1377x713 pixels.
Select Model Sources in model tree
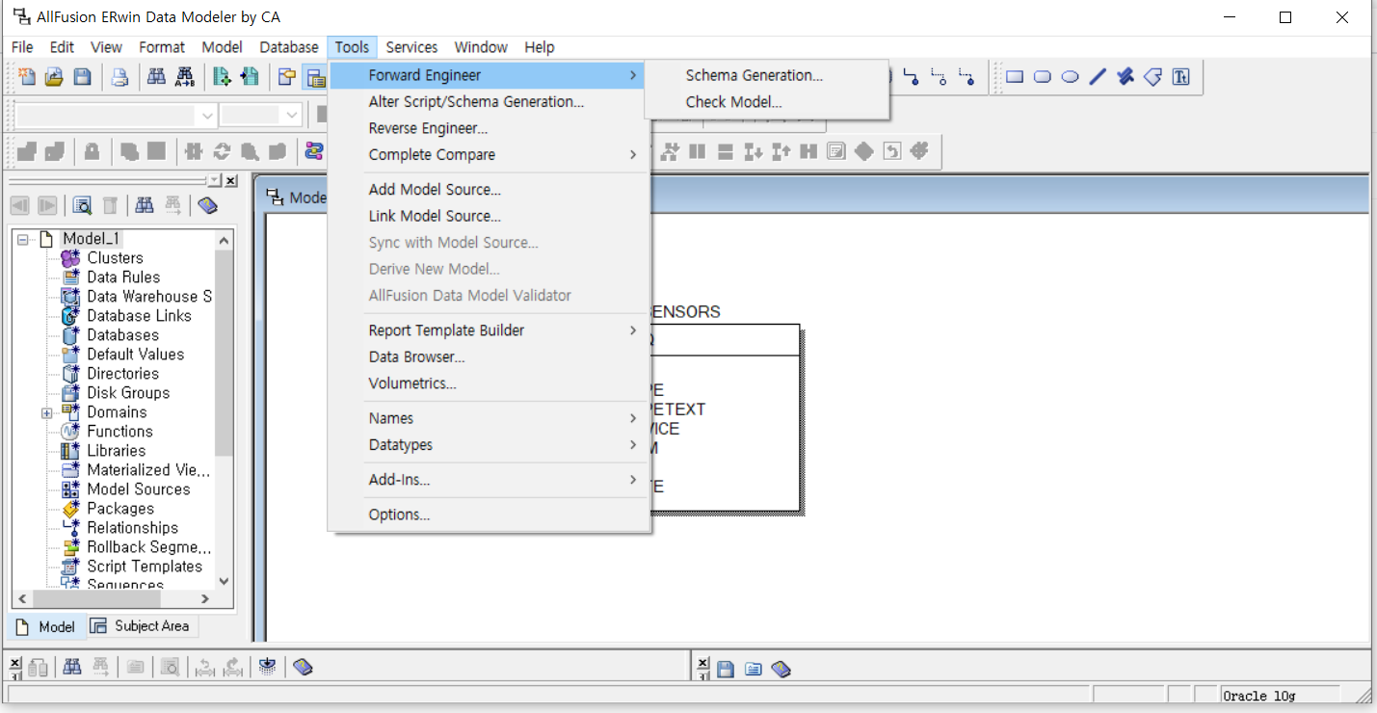click(x=139, y=489)
